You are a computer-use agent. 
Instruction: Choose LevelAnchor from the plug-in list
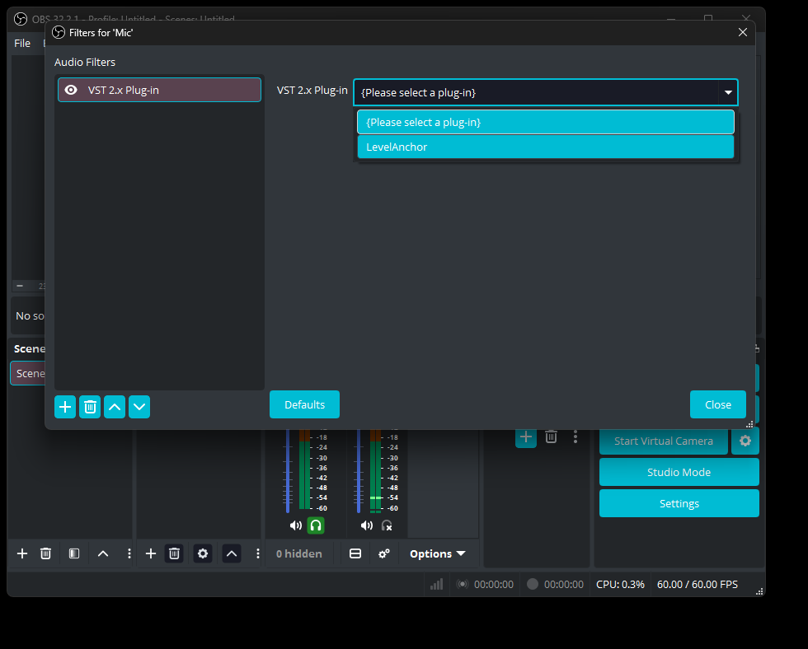[546, 147]
